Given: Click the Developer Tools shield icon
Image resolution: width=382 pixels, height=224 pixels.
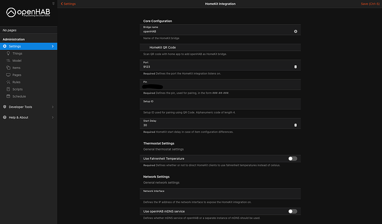Looking at the screenshot, I should tap(4, 107).
